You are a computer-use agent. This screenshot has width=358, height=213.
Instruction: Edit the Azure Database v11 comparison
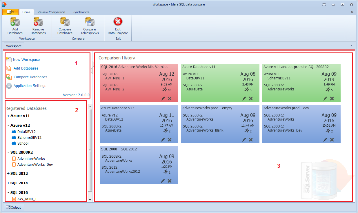[x=244, y=99]
